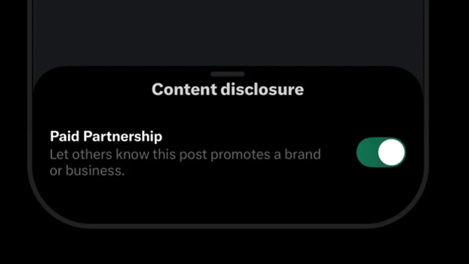Click the word "Partnership" in the option
This screenshot has width=469, height=264.
point(123,136)
